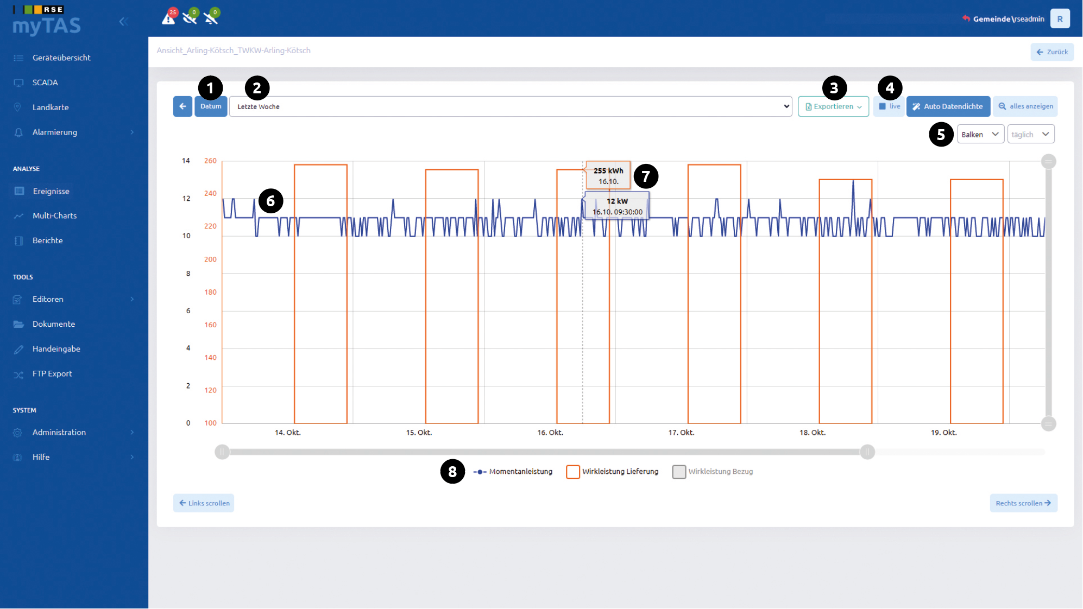Click the magnifier alles anzeigen button
Image resolution: width=1083 pixels, height=609 pixels.
point(1025,106)
